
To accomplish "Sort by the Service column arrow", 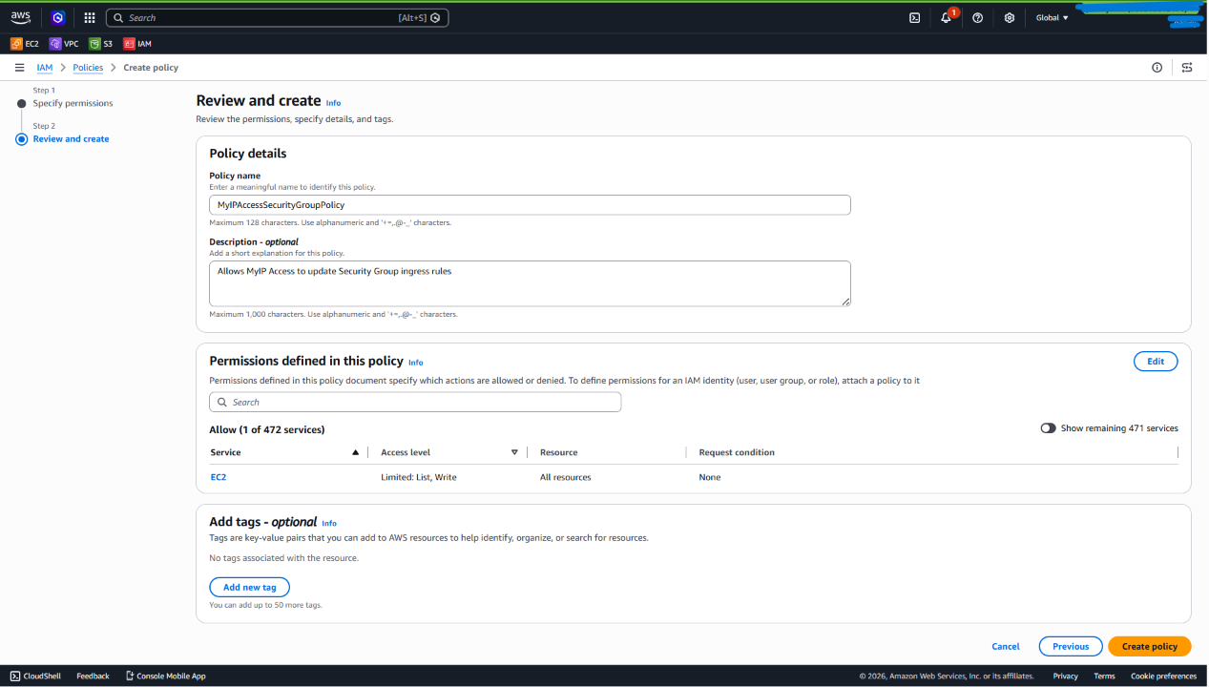I will (x=355, y=452).
